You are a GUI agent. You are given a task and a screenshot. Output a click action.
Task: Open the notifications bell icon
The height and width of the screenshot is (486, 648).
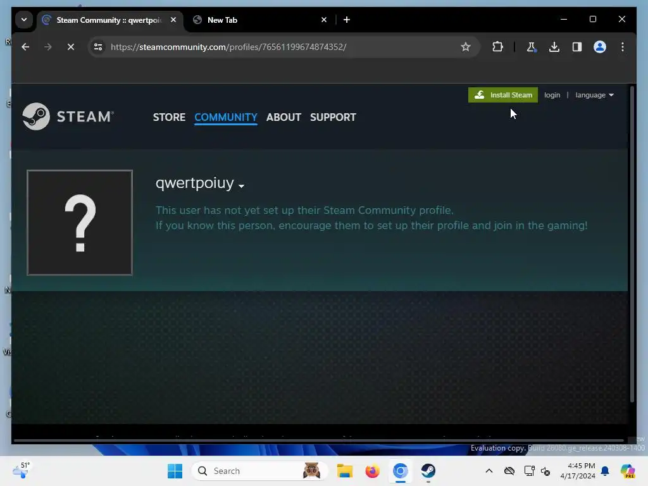pos(605,471)
